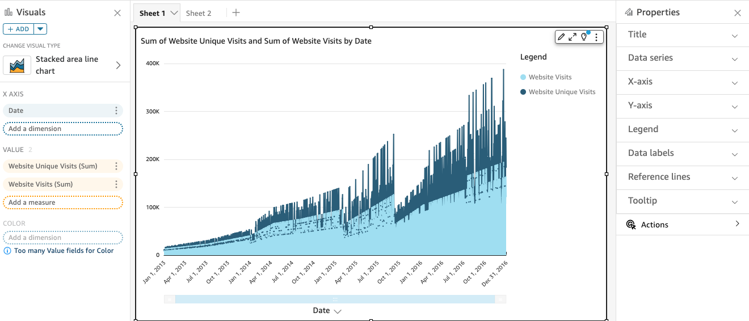Expand the Reference lines section
This screenshot has width=749, height=321.
[683, 178]
